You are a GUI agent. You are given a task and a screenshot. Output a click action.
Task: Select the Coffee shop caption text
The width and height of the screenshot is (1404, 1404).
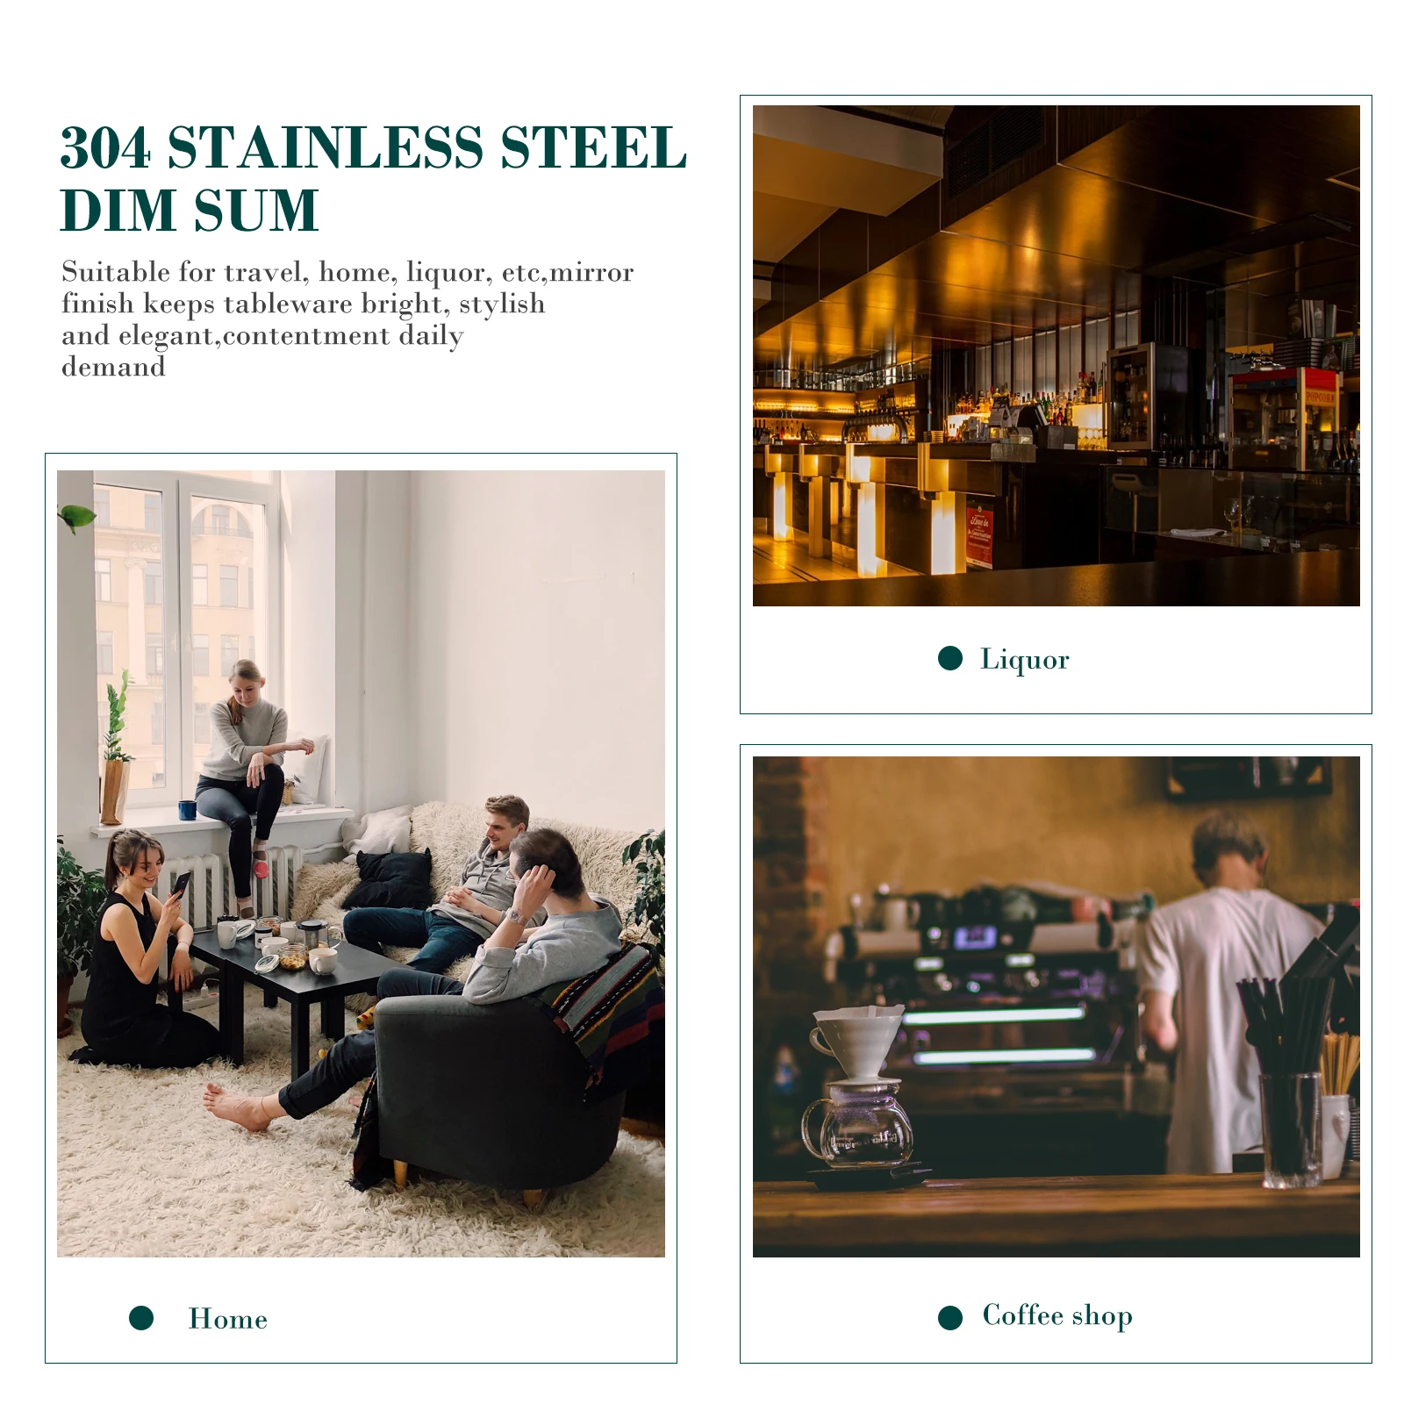[1057, 1315]
